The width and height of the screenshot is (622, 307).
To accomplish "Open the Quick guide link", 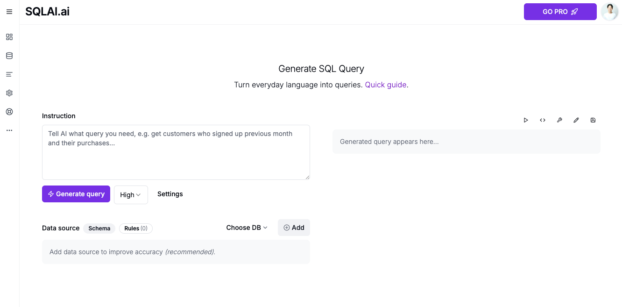I will point(386,85).
